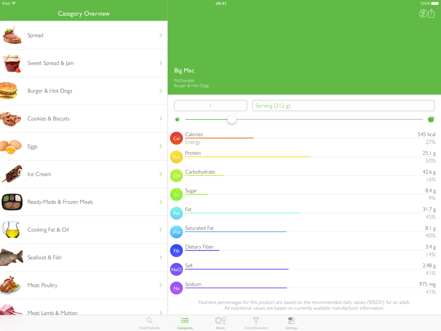Expand Seafood & Fish chevron

[x=161, y=257]
